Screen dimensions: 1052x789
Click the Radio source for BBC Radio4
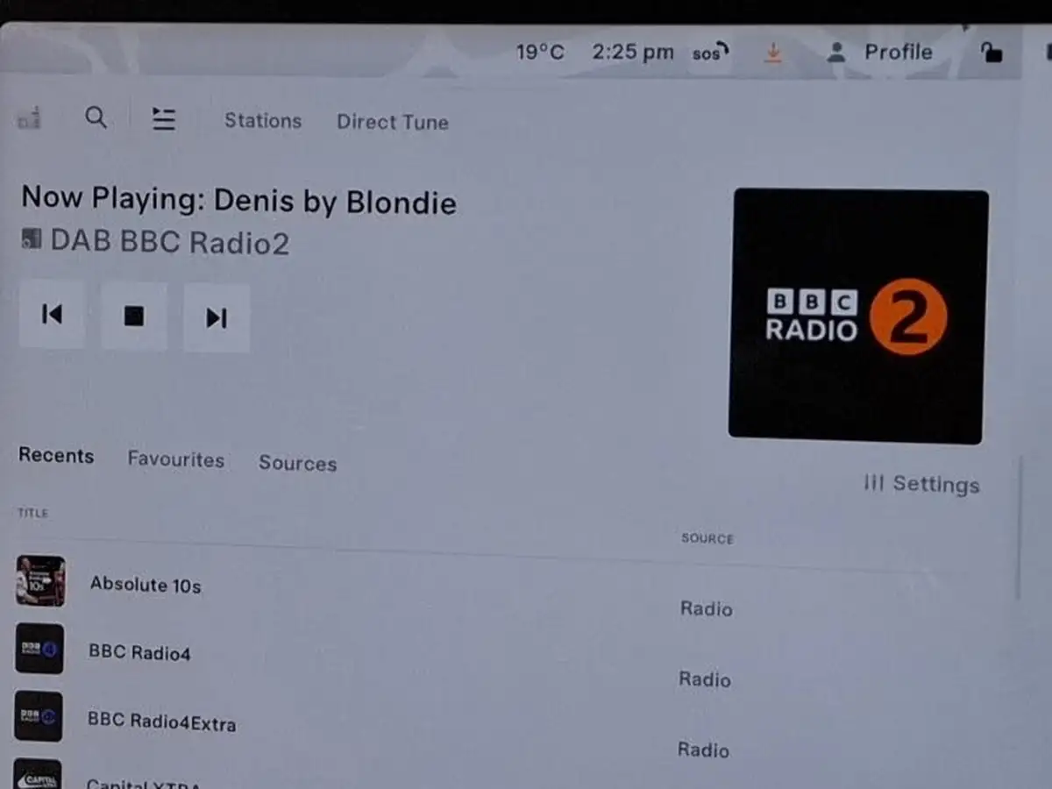tap(705, 679)
